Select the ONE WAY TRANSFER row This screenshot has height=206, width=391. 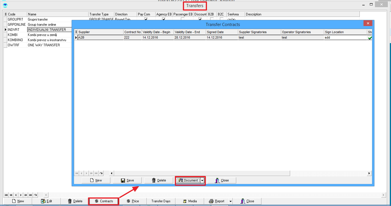(44, 45)
